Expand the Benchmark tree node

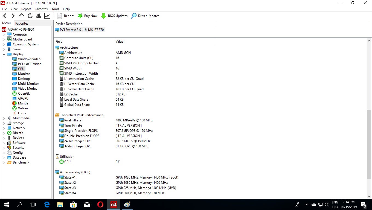[4, 162]
